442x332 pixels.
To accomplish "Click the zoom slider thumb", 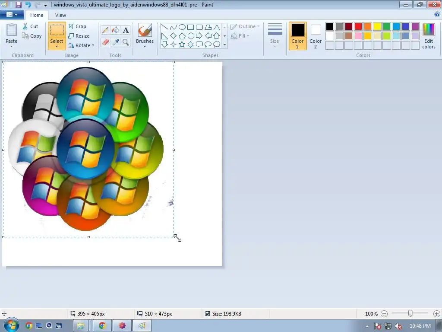I will tap(410, 313).
